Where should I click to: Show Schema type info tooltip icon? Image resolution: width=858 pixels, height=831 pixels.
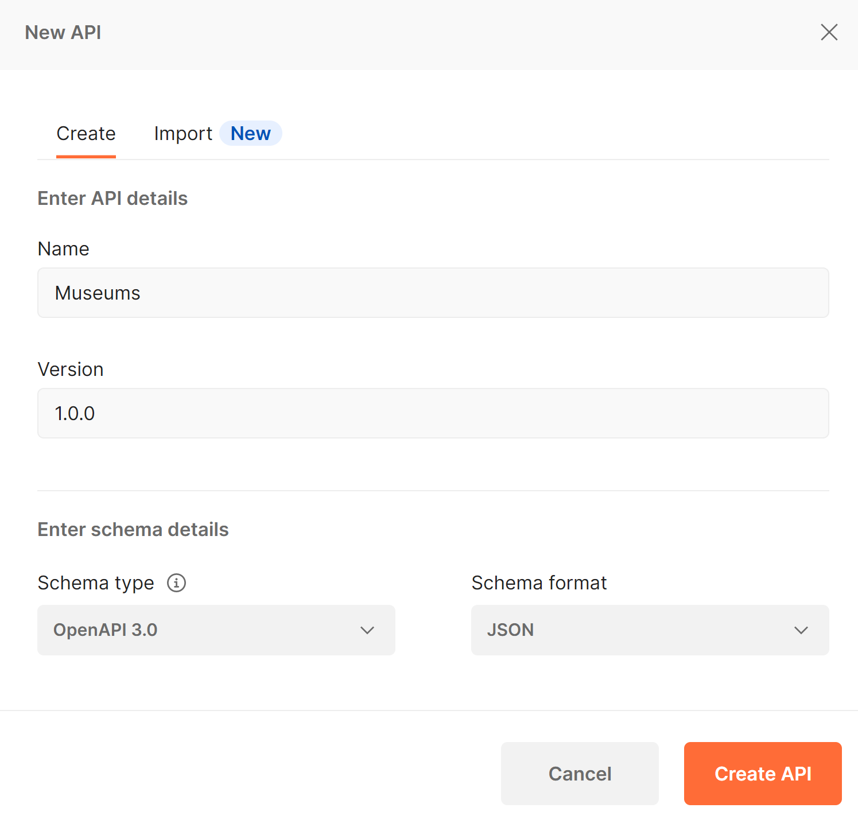176,583
